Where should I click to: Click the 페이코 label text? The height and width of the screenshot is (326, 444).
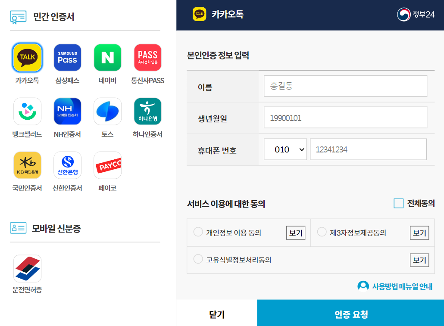pyautogui.click(x=107, y=188)
